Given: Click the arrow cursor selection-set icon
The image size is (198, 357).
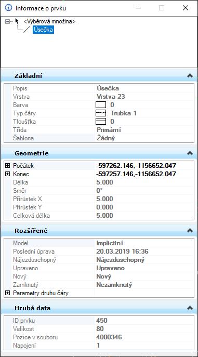Looking at the screenshot, I should point(17,21).
